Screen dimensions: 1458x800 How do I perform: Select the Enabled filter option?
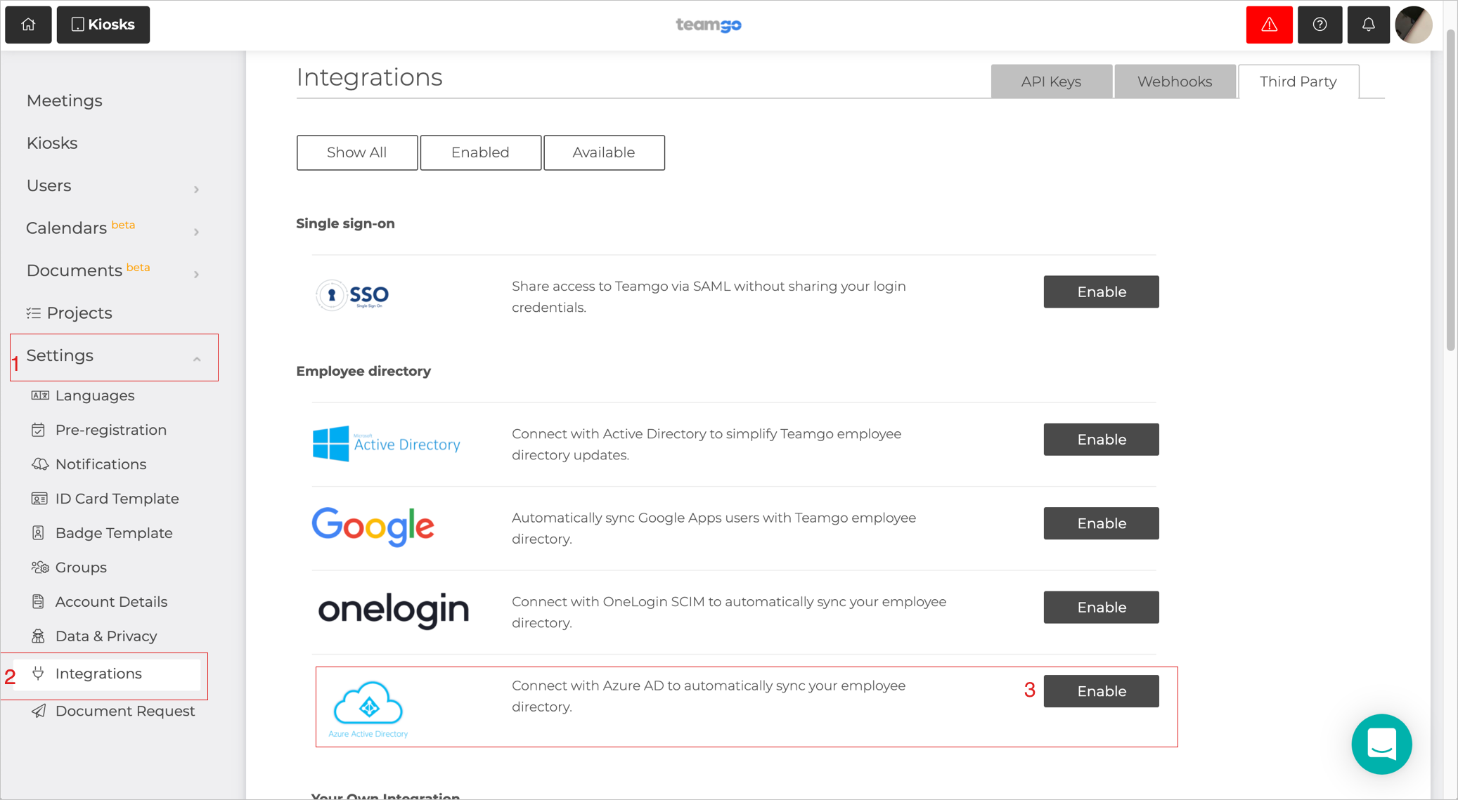[x=480, y=152]
